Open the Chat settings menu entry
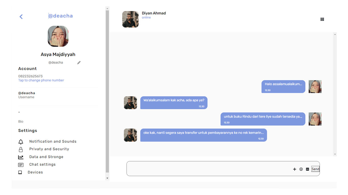 [x=42, y=165]
